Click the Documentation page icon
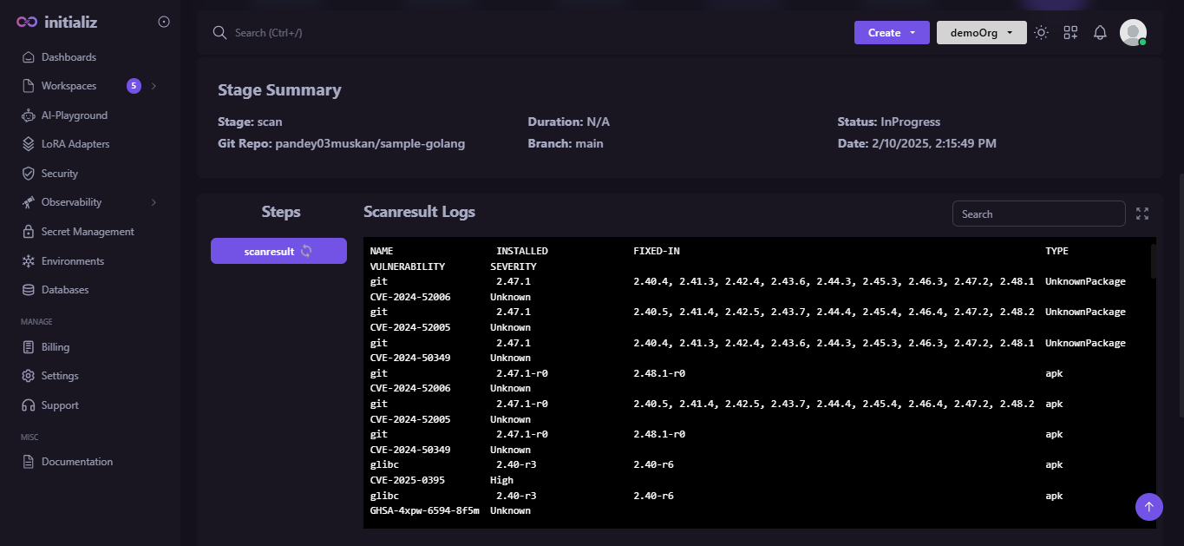 click(27, 462)
